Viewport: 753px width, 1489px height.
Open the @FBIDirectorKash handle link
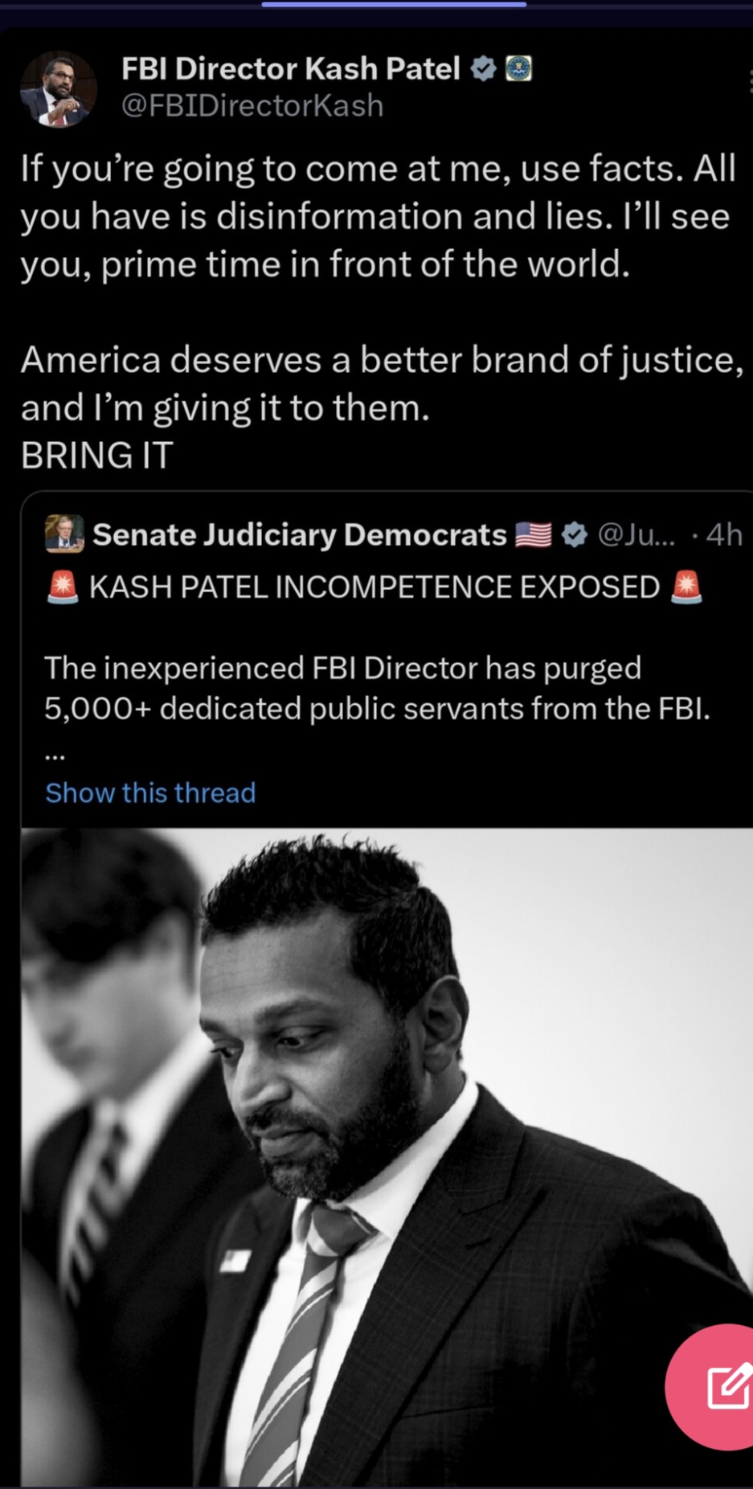pyautogui.click(x=252, y=106)
